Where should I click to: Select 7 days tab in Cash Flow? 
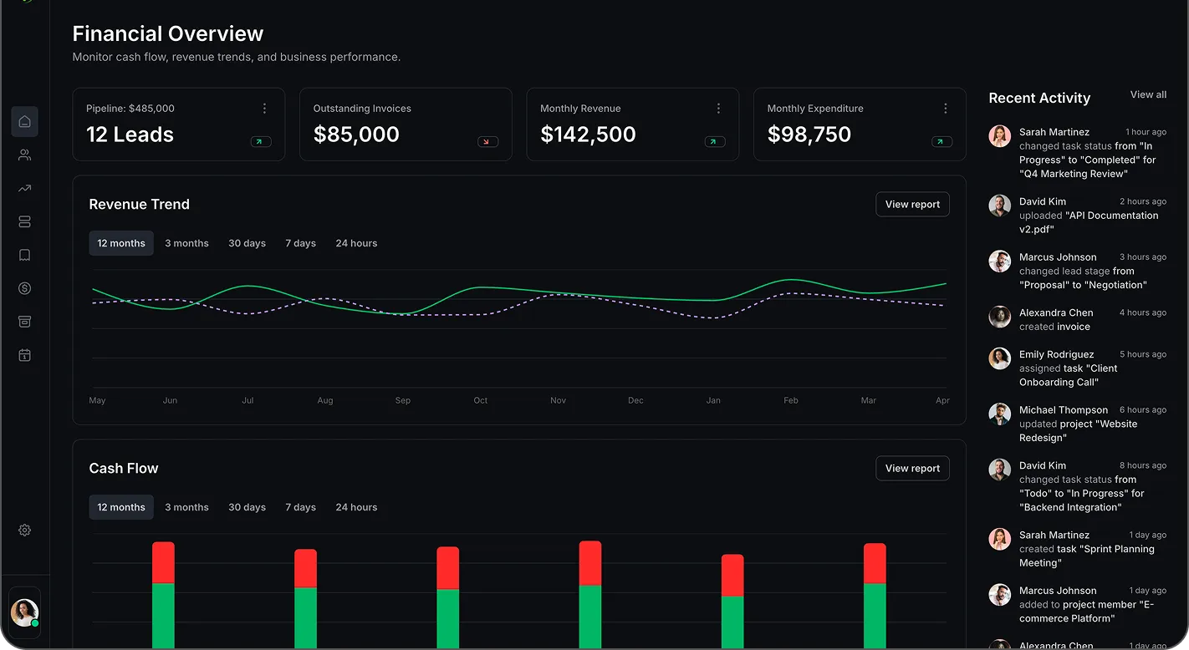point(300,507)
